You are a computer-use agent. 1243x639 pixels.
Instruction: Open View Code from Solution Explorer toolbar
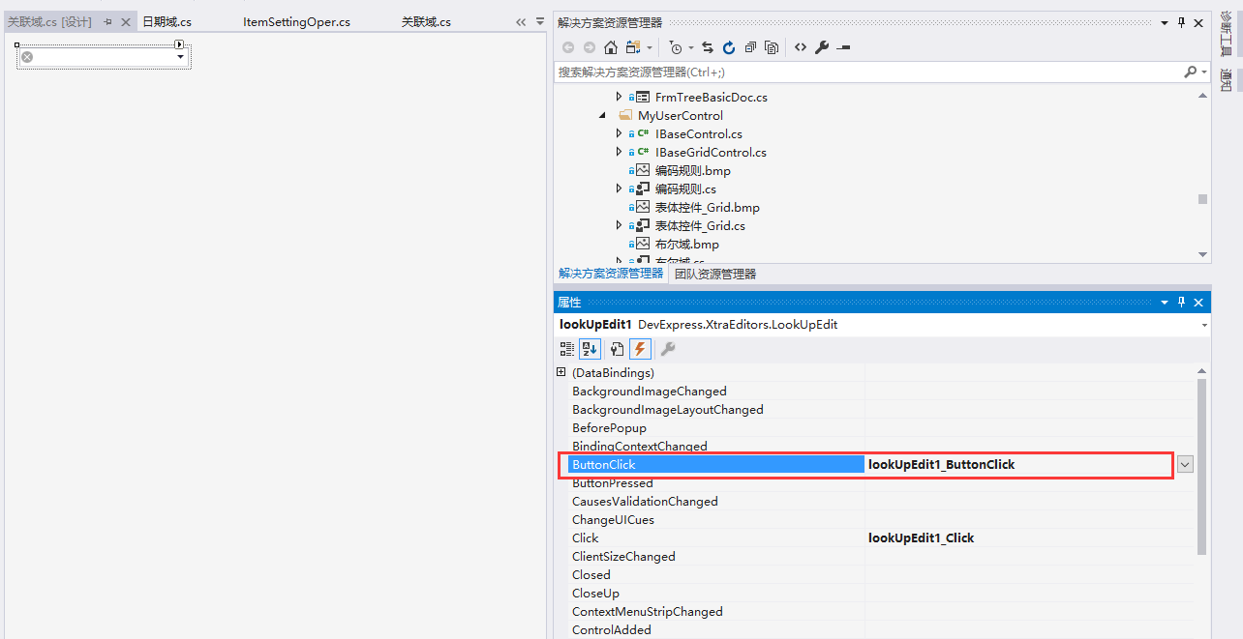(802, 46)
